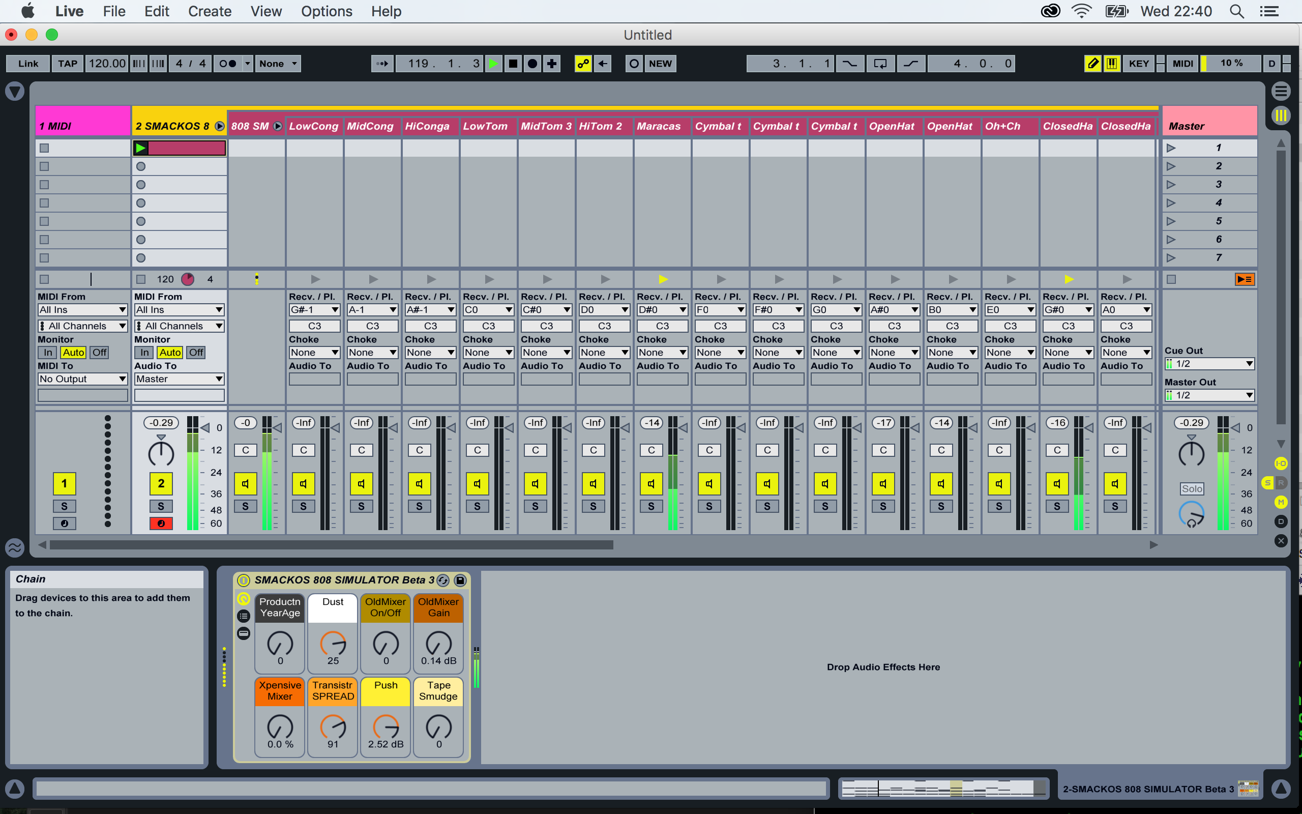Click the transport Play button
Viewport: 1302px width, 814px height.
click(493, 64)
